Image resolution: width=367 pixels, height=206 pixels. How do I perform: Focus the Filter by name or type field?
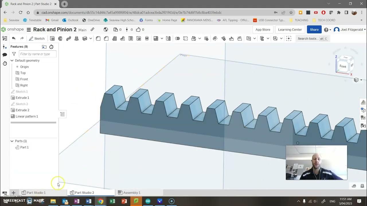pos(38,54)
